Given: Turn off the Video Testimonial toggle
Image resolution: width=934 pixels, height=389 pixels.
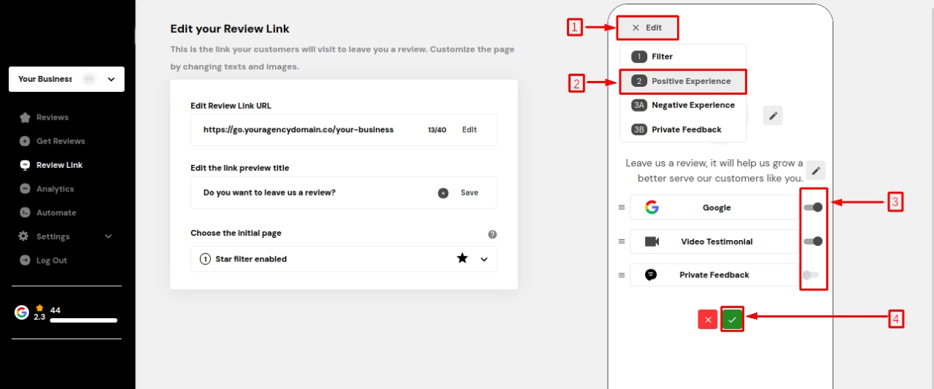Looking at the screenshot, I should (x=813, y=242).
